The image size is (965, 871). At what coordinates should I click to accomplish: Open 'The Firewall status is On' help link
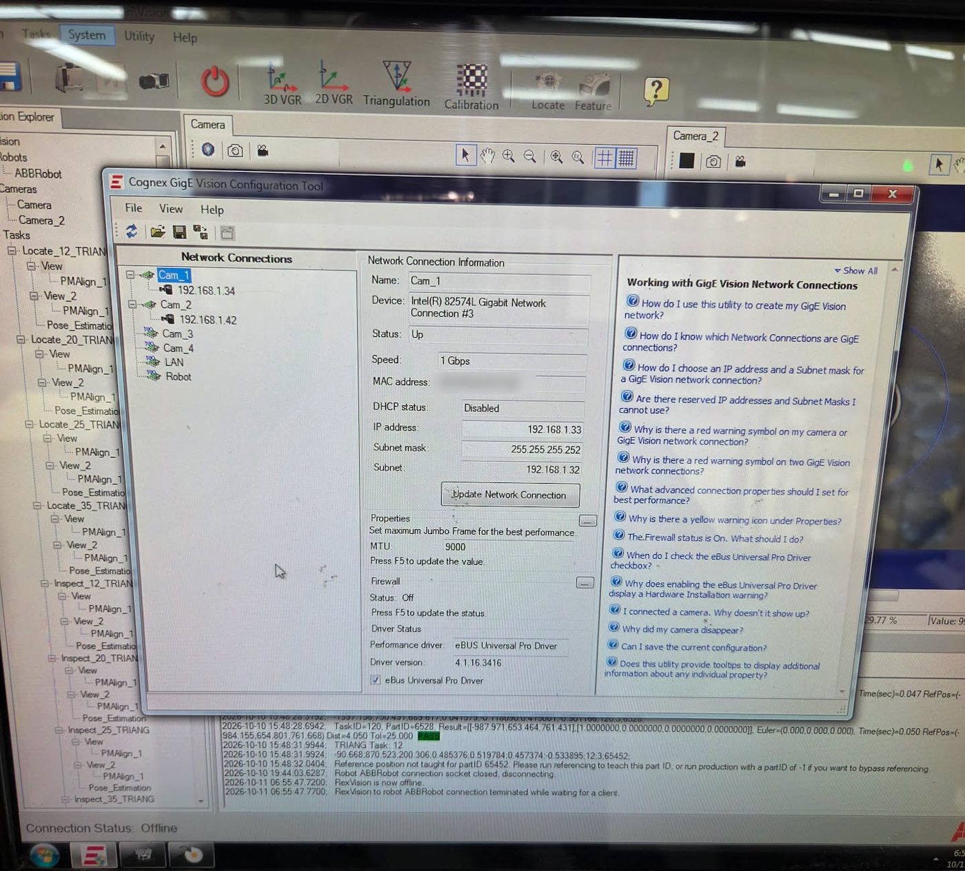715,537
